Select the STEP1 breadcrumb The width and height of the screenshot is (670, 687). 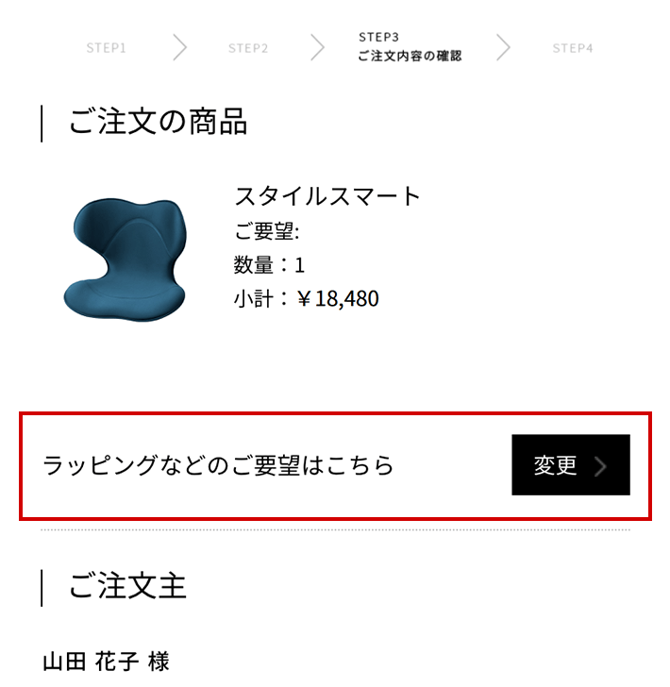(x=106, y=48)
